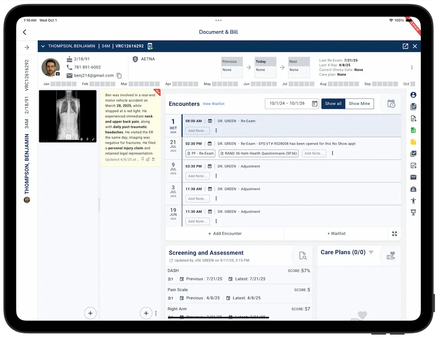Open the Care Plans filter dropdown
This screenshot has height=337, width=437.
pyautogui.click(x=371, y=252)
